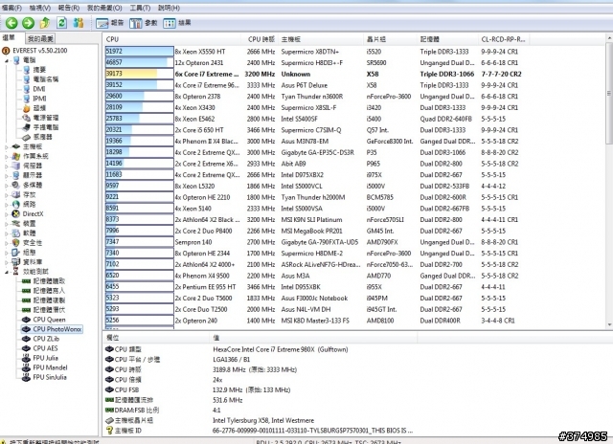Screen dimensions: 613x444
Task: Click the results list scroll-down arrow
Action: [x=609, y=325]
